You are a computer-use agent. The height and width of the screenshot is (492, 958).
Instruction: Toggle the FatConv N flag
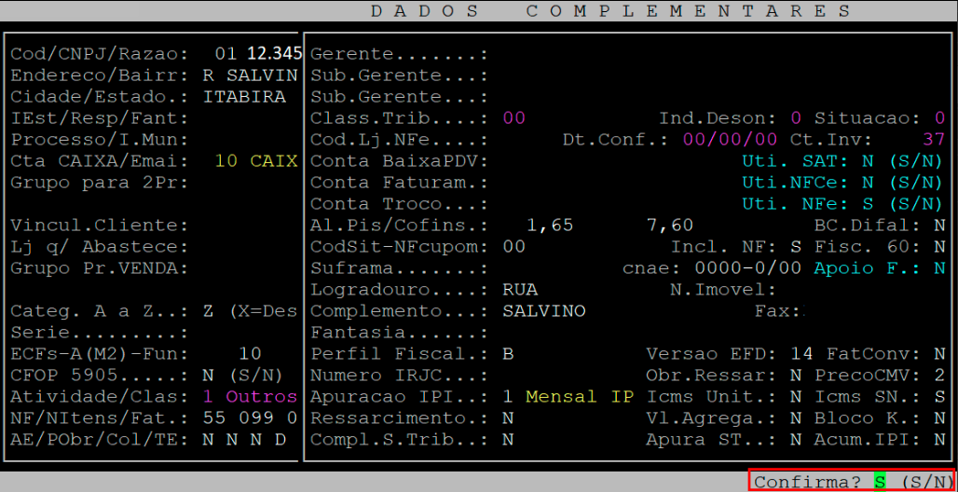(x=939, y=354)
